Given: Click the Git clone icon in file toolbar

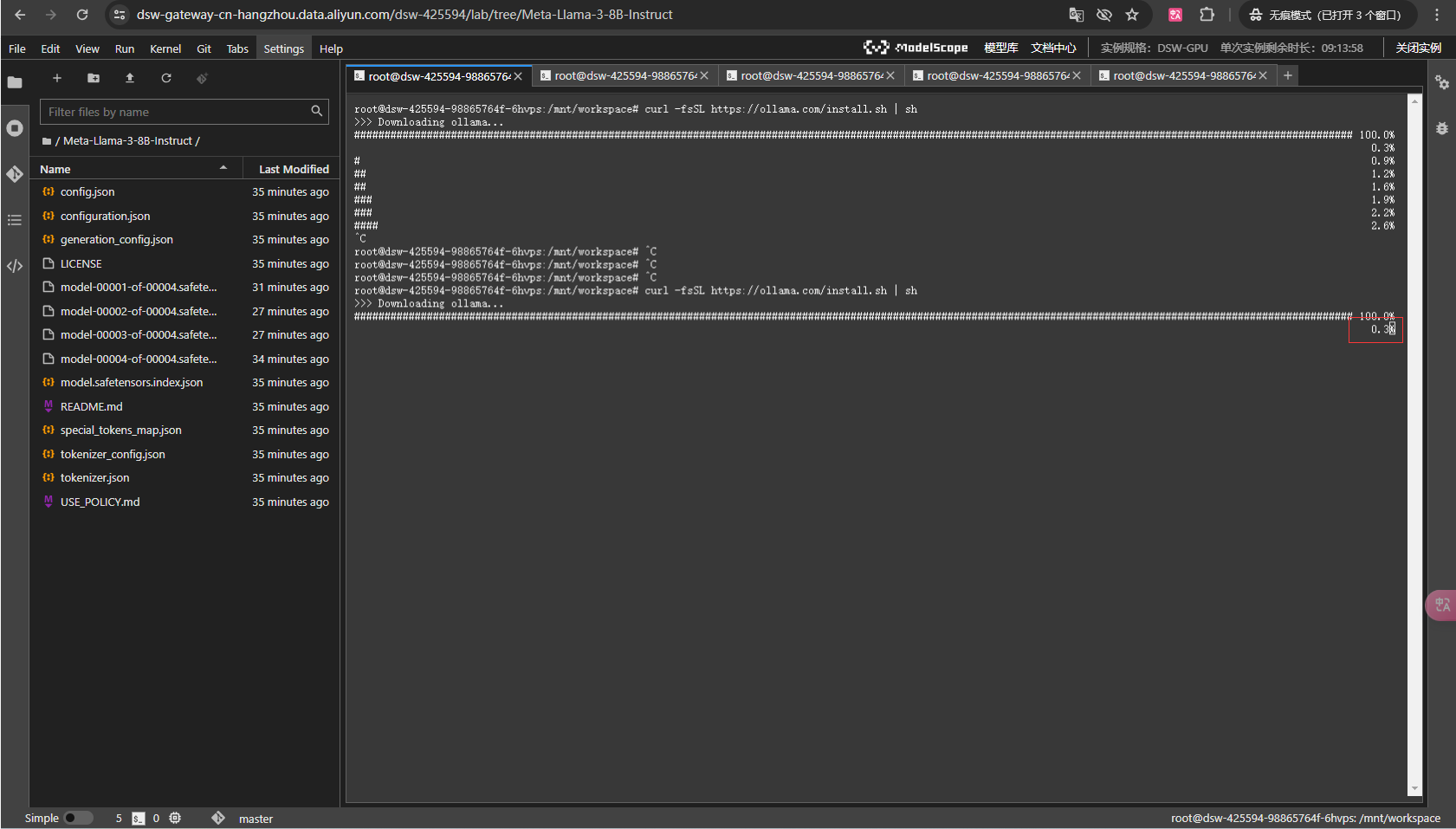Looking at the screenshot, I should tap(202, 78).
